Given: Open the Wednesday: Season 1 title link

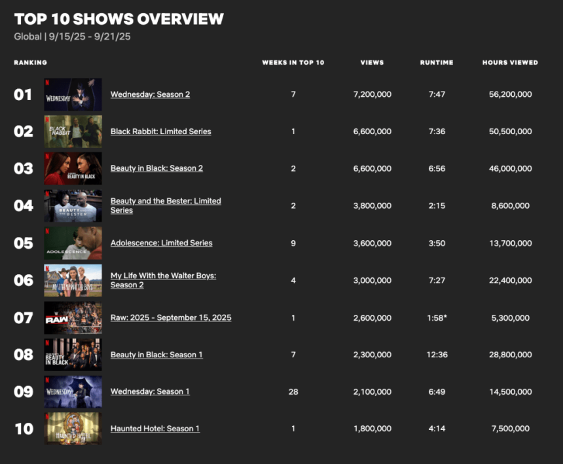Looking at the screenshot, I should pyautogui.click(x=150, y=391).
